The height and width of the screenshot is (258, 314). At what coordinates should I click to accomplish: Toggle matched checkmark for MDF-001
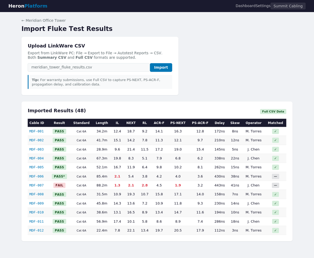click(275, 131)
